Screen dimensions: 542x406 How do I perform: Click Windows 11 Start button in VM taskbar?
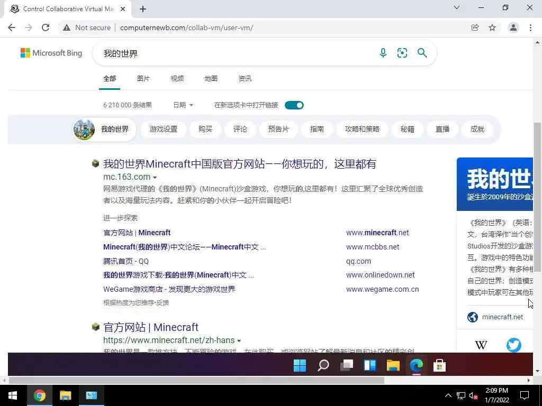click(300, 365)
